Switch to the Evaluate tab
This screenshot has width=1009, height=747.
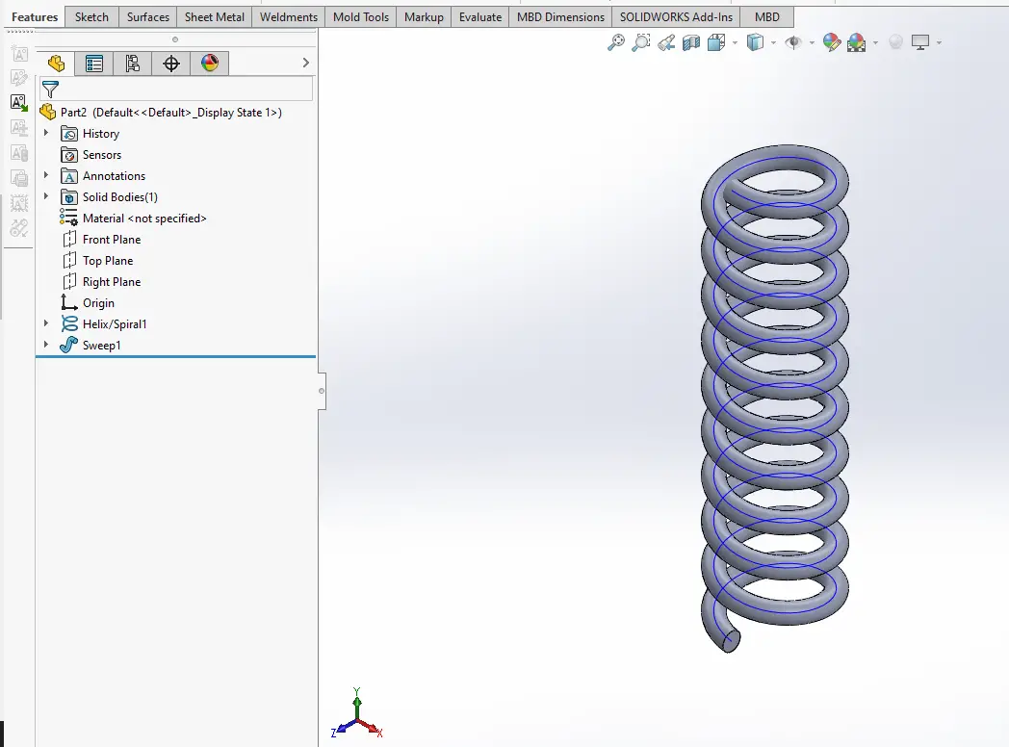480,16
